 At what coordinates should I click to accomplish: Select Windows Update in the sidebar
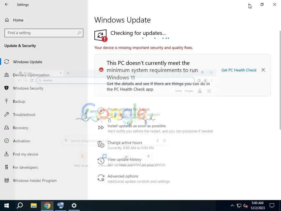pyautogui.click(x=28, y=62)
